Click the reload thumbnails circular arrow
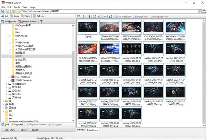Image resolution: width=207 pixels, height=140 pixels. [x=111, y=16]
